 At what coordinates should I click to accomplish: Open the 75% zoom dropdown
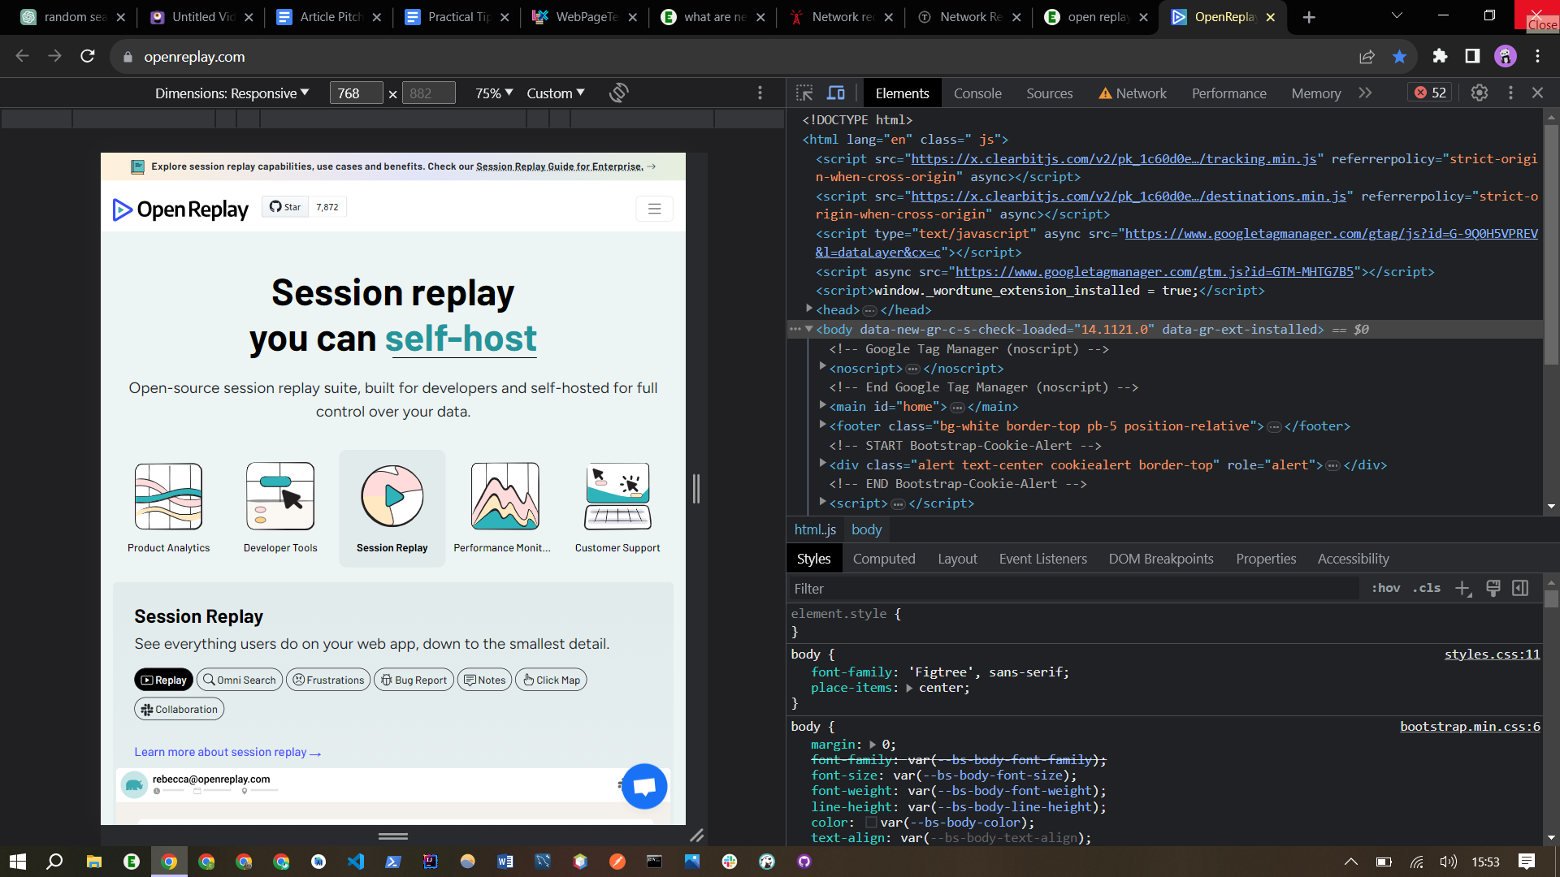pyautogui.click(x=494, y=93)
